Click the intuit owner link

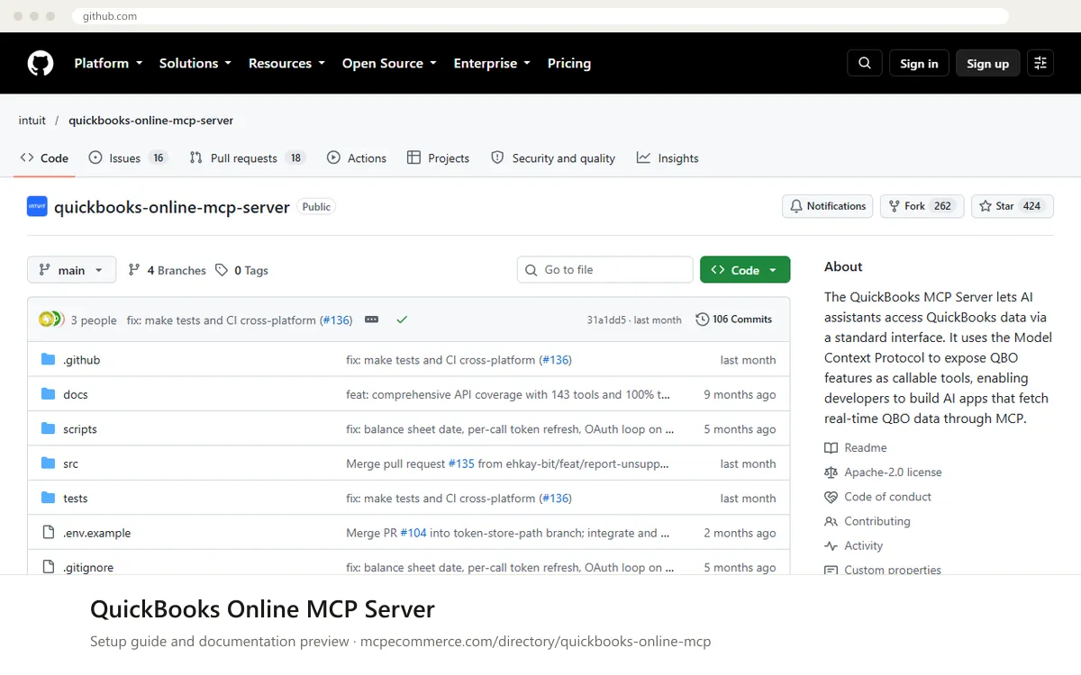point(32,120)
